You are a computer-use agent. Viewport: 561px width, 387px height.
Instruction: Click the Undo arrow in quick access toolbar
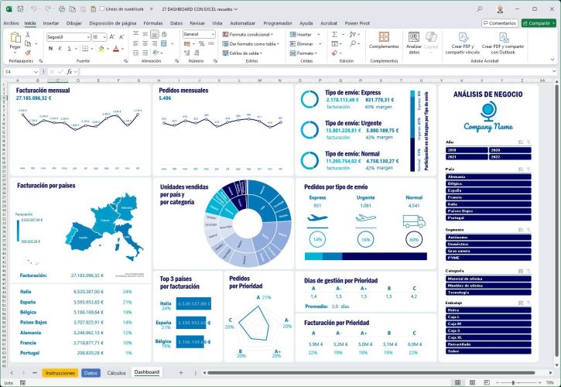click(x=33, y=9)
